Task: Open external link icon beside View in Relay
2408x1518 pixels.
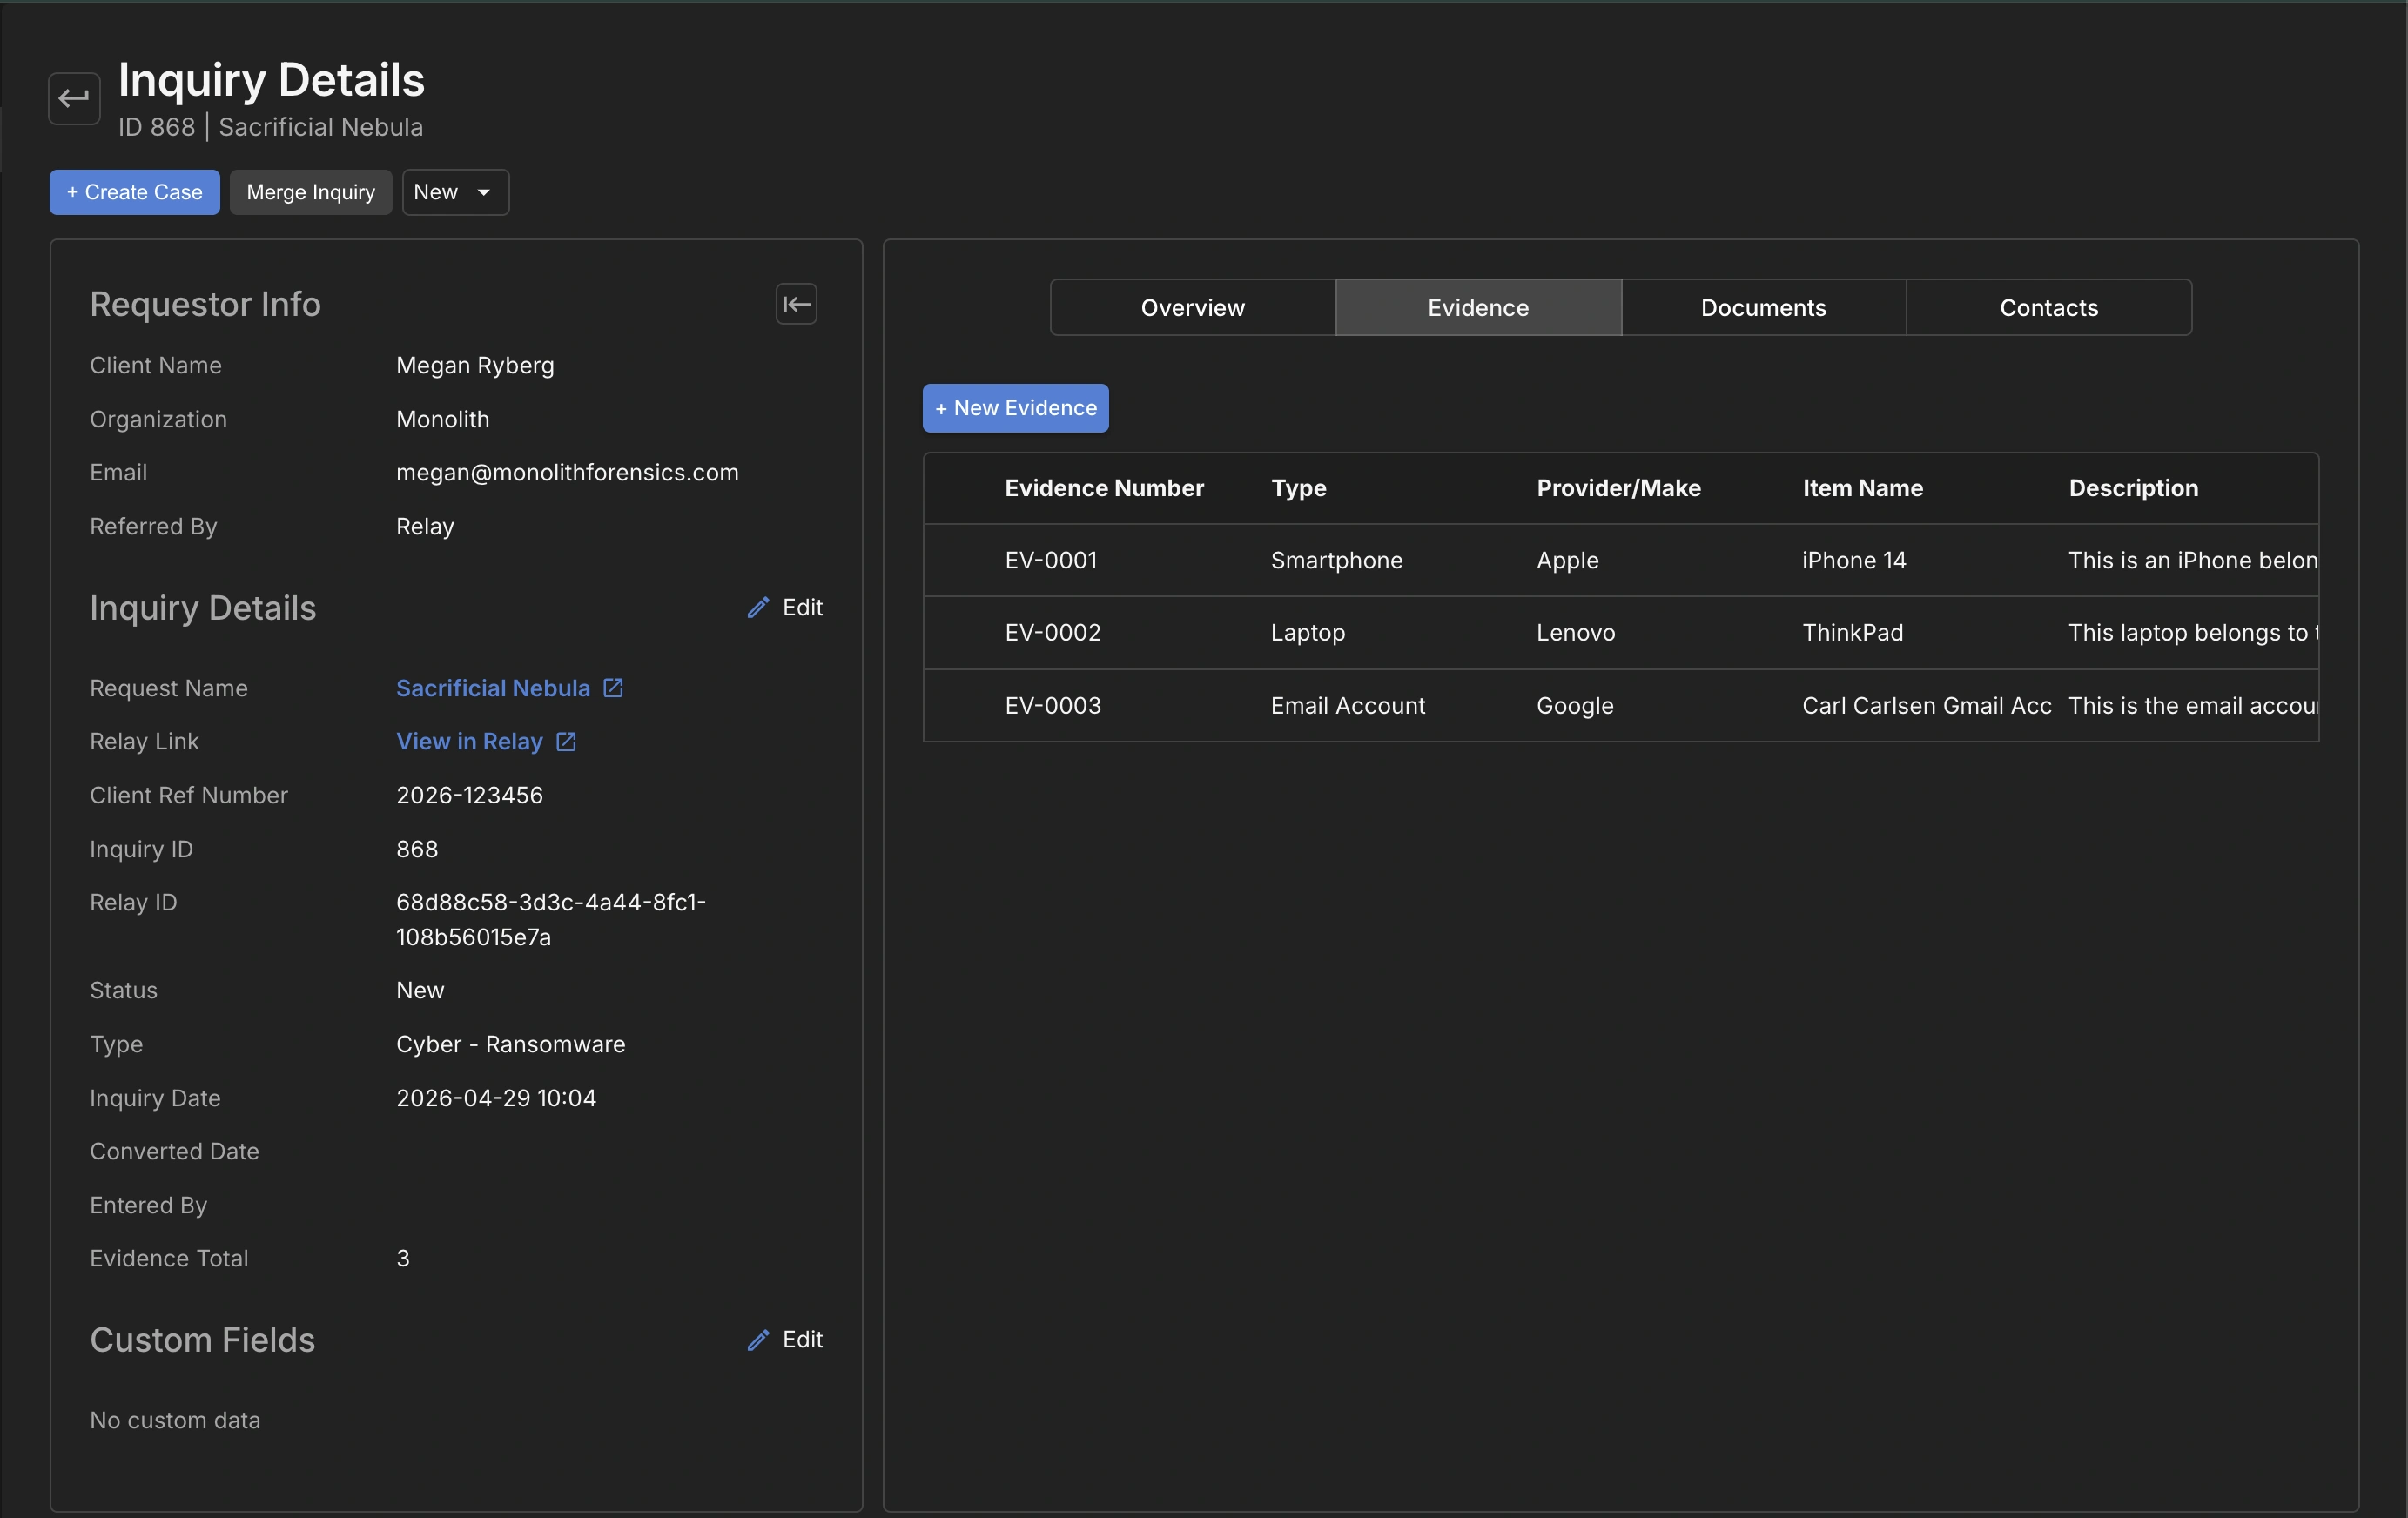Action: (566, 741)
